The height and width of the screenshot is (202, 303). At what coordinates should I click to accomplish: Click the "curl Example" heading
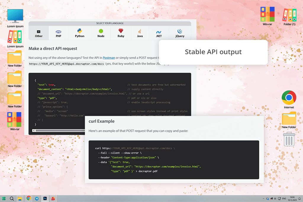point(101,121)
